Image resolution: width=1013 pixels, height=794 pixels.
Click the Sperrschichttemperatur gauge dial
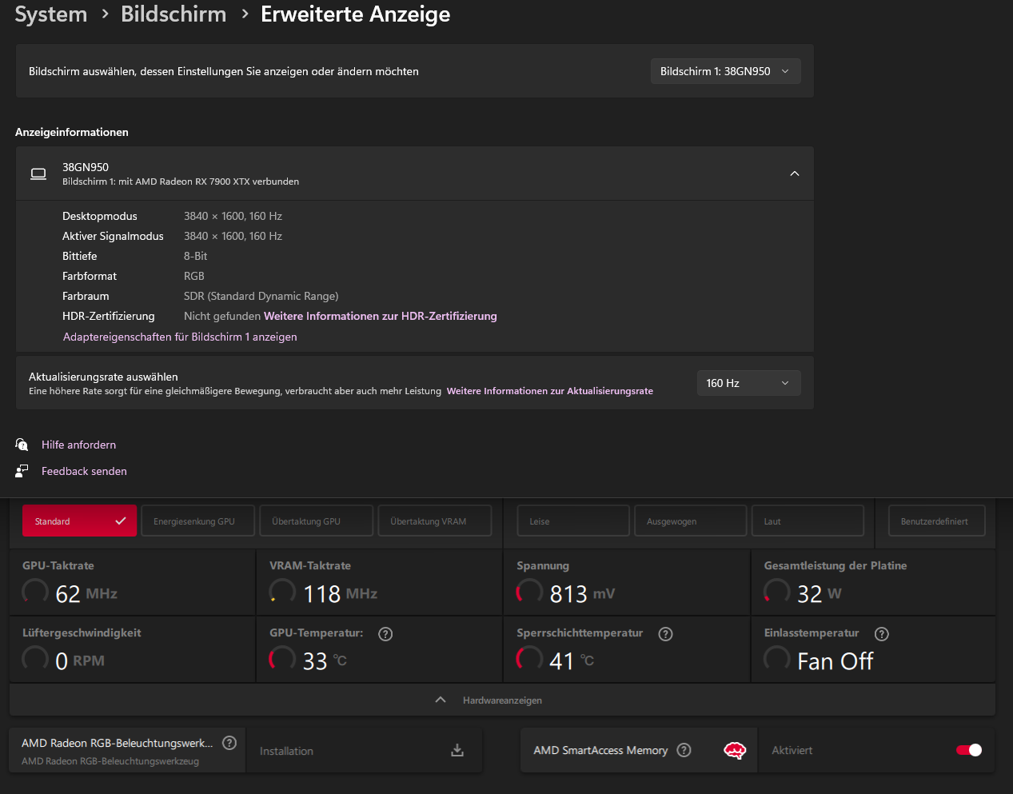coord(529,659)
